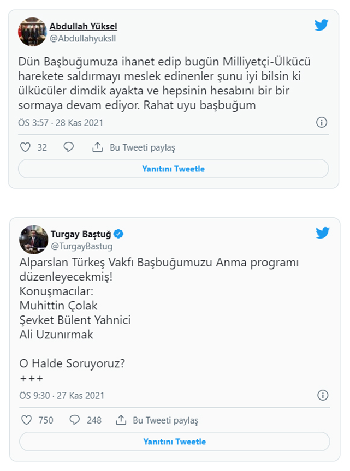350x471 pixels.
Task: Click reply bubble icon on Abdullah Yüksel's tweet
Action: coord(68,147)
